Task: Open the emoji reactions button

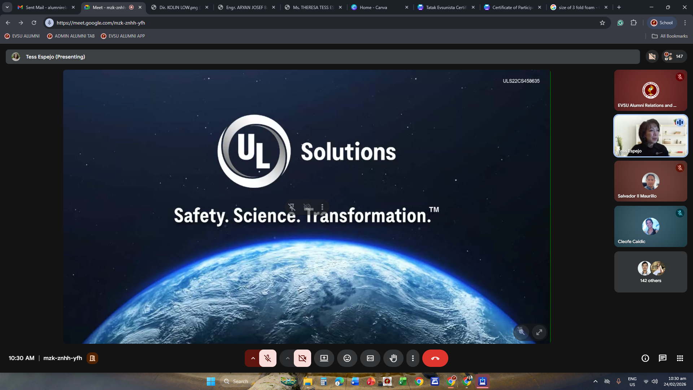Action: [x=347, y=358]
